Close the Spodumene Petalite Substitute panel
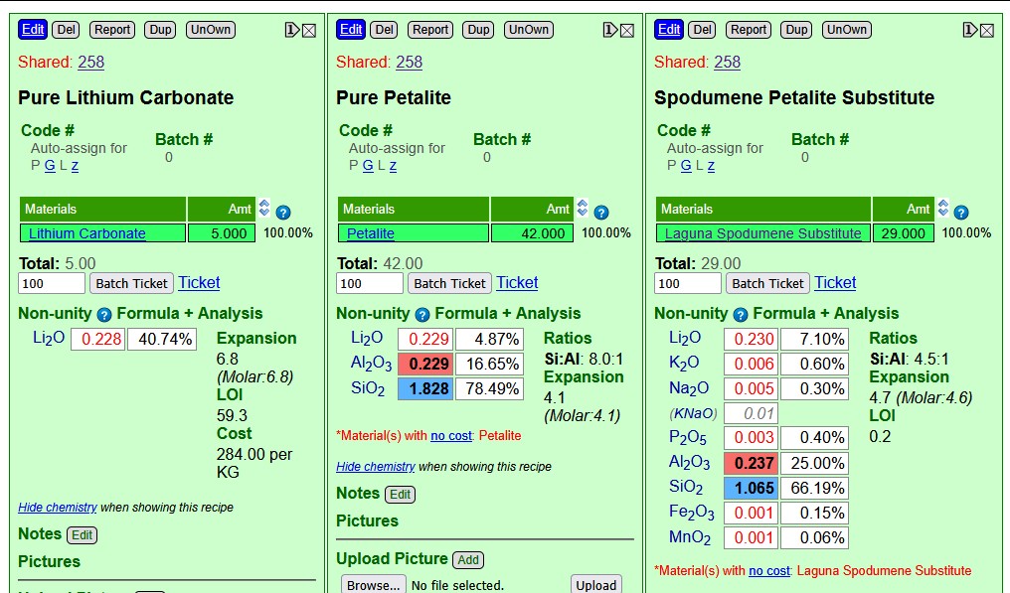Screen dimensions: 1010x593 pos(987,30)
